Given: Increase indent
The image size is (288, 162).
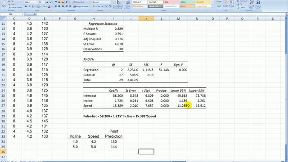Looking at the screenshot, I should tap(70, 6).
